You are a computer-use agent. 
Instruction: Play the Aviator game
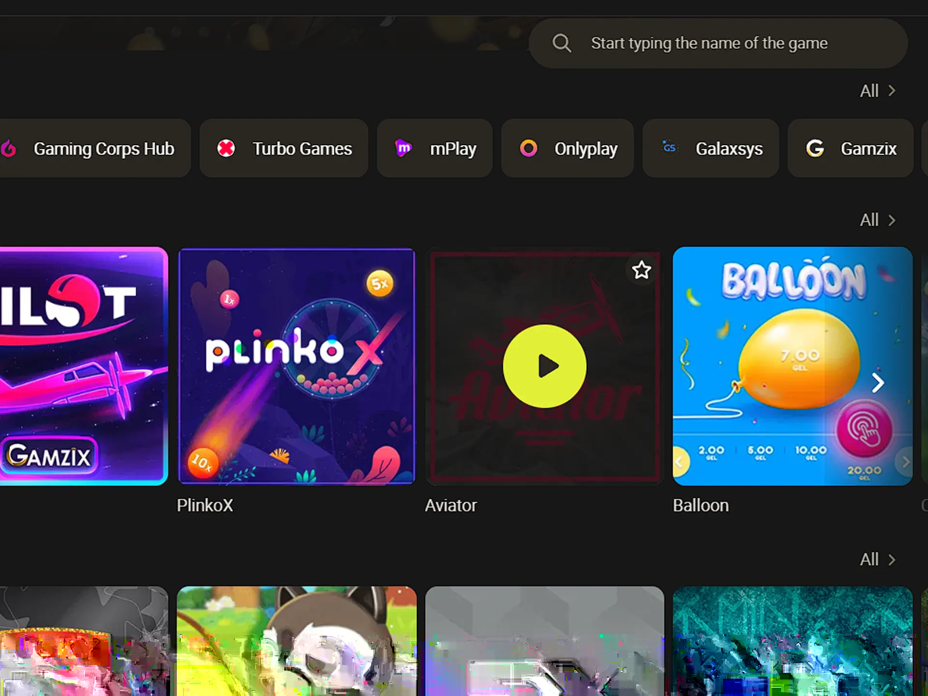click(x=545, y=366)
